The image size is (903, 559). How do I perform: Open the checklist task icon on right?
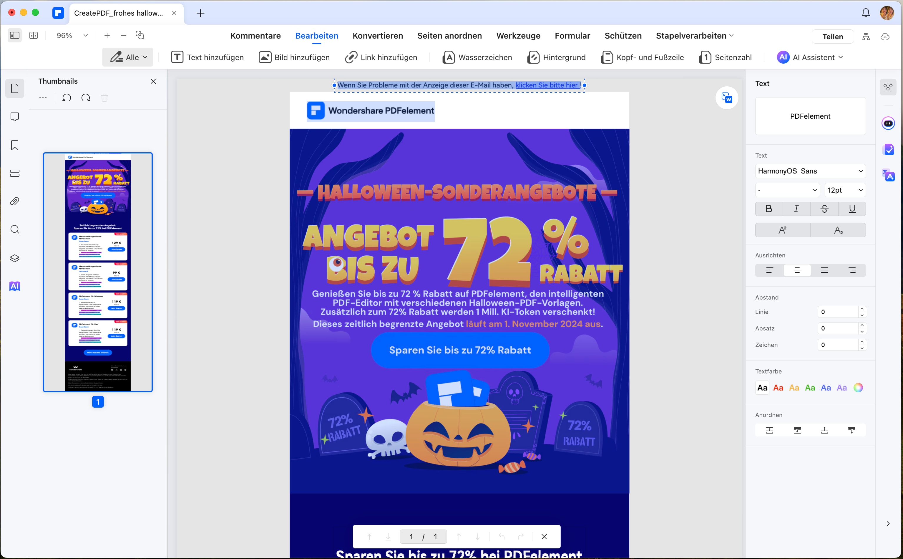point(888,149)
